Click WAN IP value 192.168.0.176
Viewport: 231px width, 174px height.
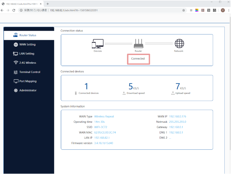[x=177, y=116]
